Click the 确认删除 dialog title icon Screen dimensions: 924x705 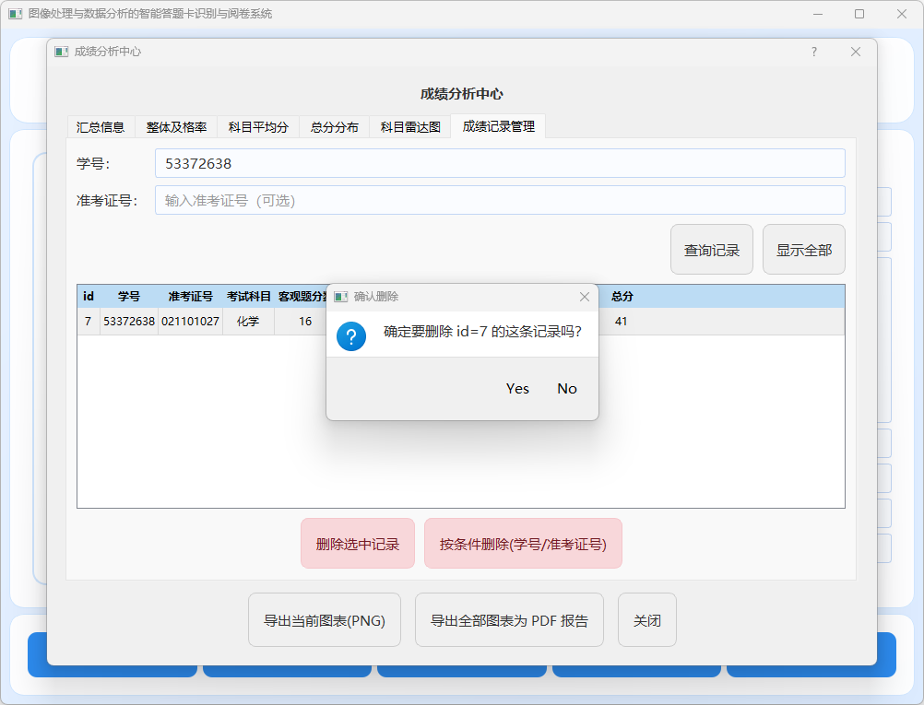[x=340, y=297]
